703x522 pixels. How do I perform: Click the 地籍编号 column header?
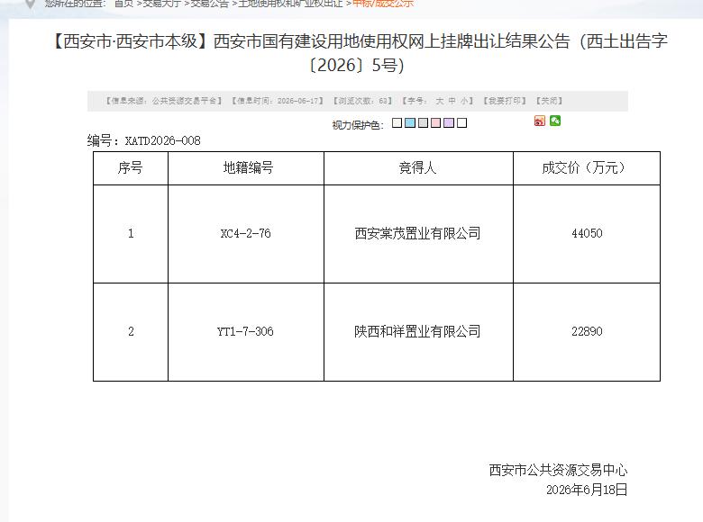[248, 168]
